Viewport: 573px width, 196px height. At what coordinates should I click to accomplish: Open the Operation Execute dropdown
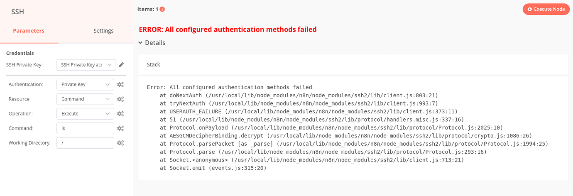point(85,114)
